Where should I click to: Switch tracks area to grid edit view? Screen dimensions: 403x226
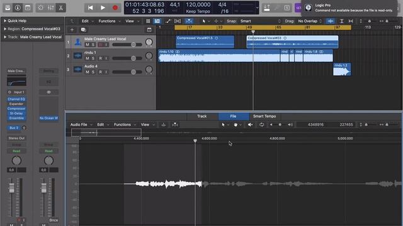(148, 21)
